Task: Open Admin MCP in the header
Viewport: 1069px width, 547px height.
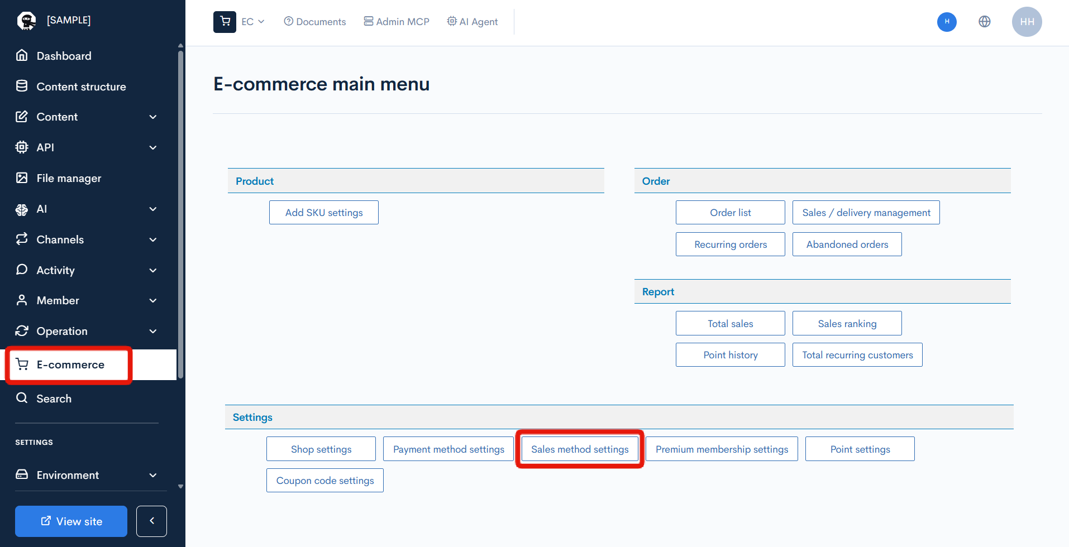Action: point(397,22)
